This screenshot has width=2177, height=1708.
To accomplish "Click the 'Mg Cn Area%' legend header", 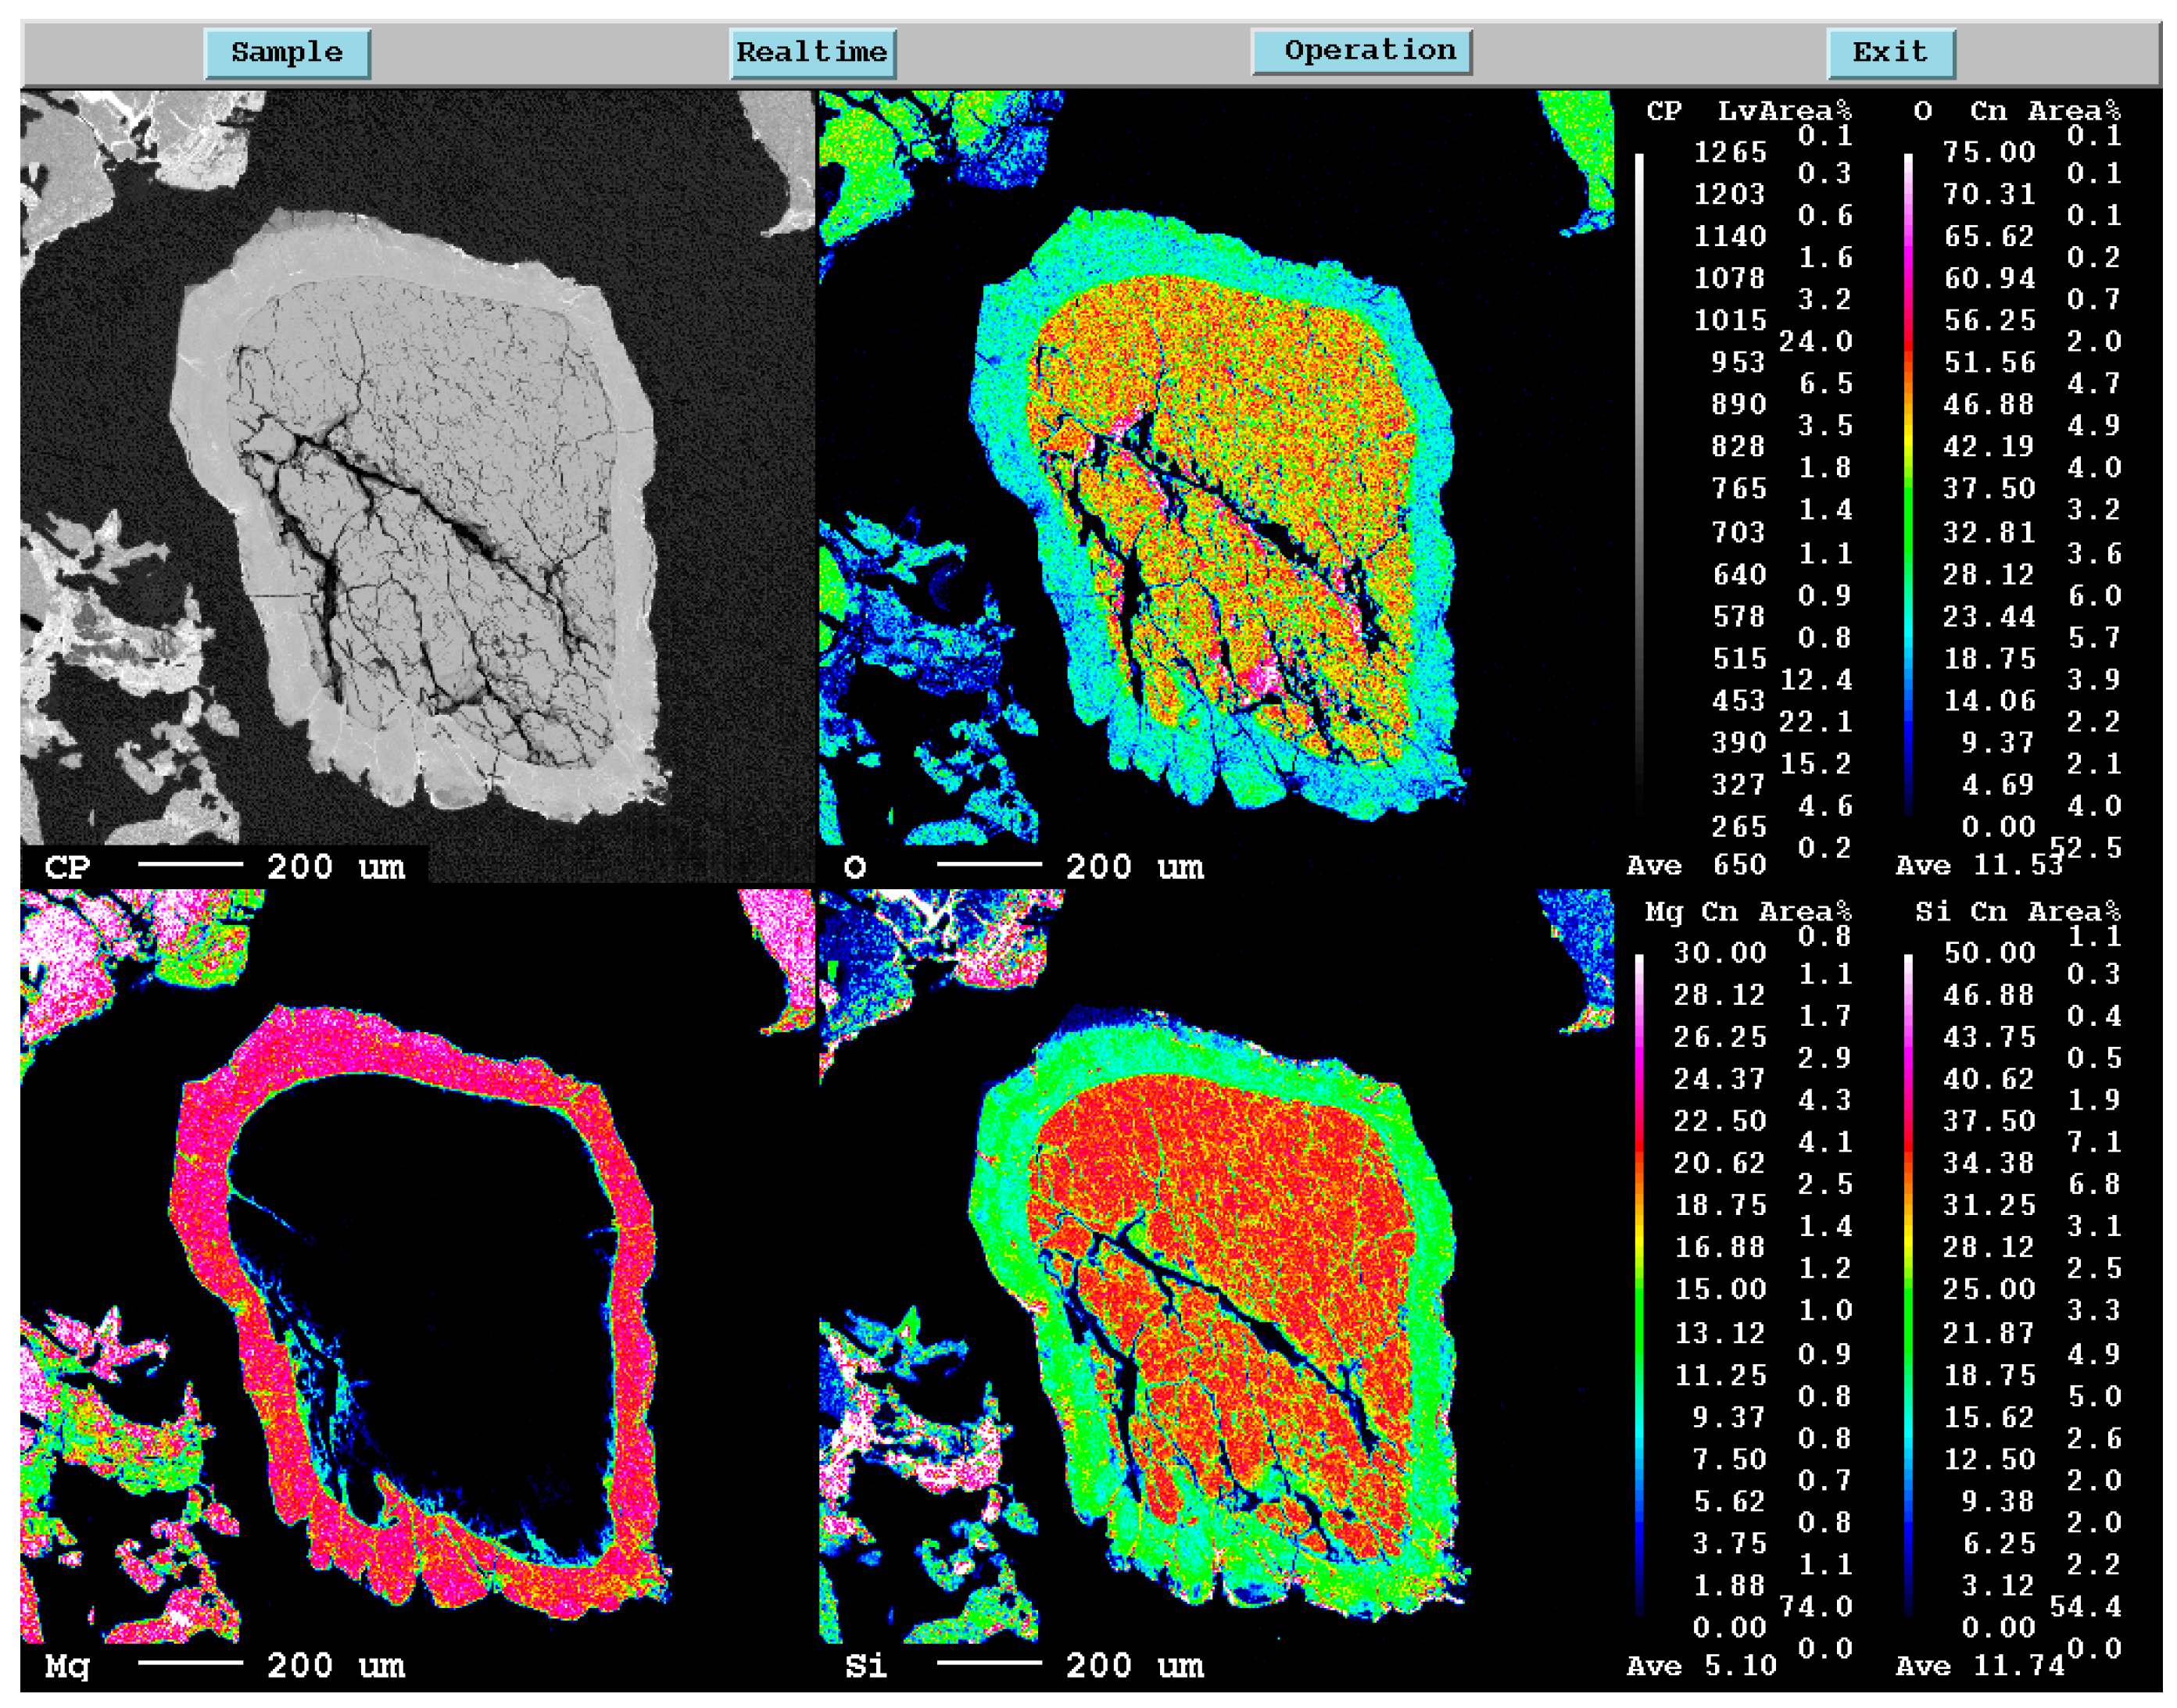I will pos(1748,911).
